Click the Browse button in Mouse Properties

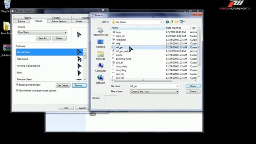pos(79,86)
